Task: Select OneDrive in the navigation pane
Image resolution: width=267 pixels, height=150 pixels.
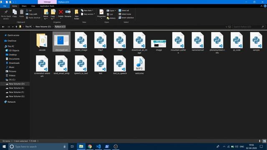Action: 12,41
